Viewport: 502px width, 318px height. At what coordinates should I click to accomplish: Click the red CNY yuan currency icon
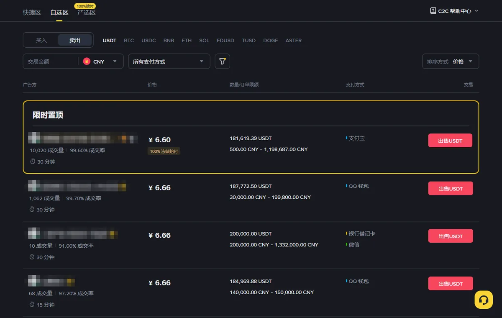[87, 62]
